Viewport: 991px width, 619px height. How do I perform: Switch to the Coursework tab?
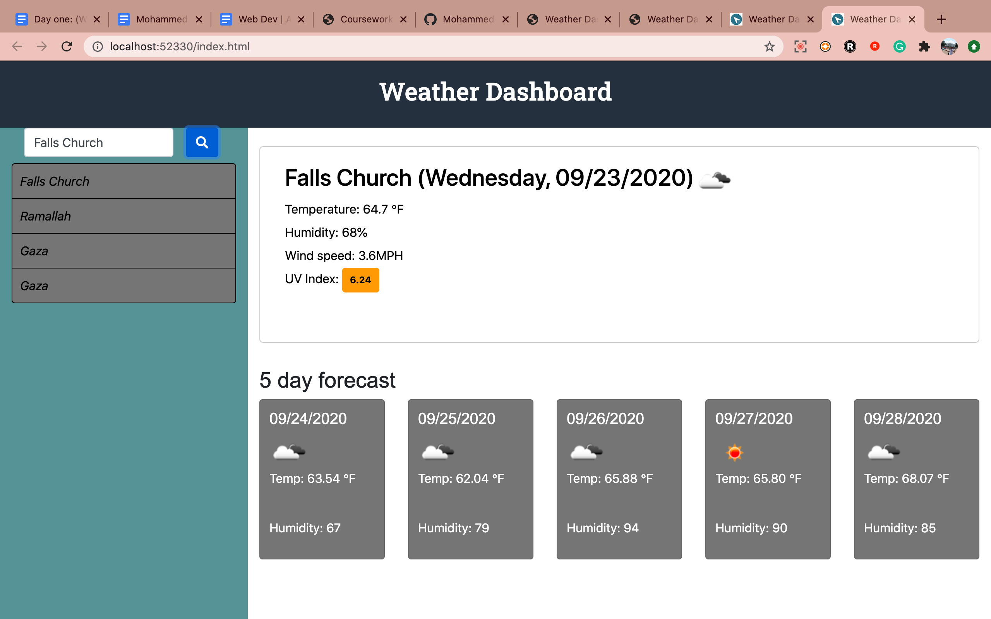point(360,19)
